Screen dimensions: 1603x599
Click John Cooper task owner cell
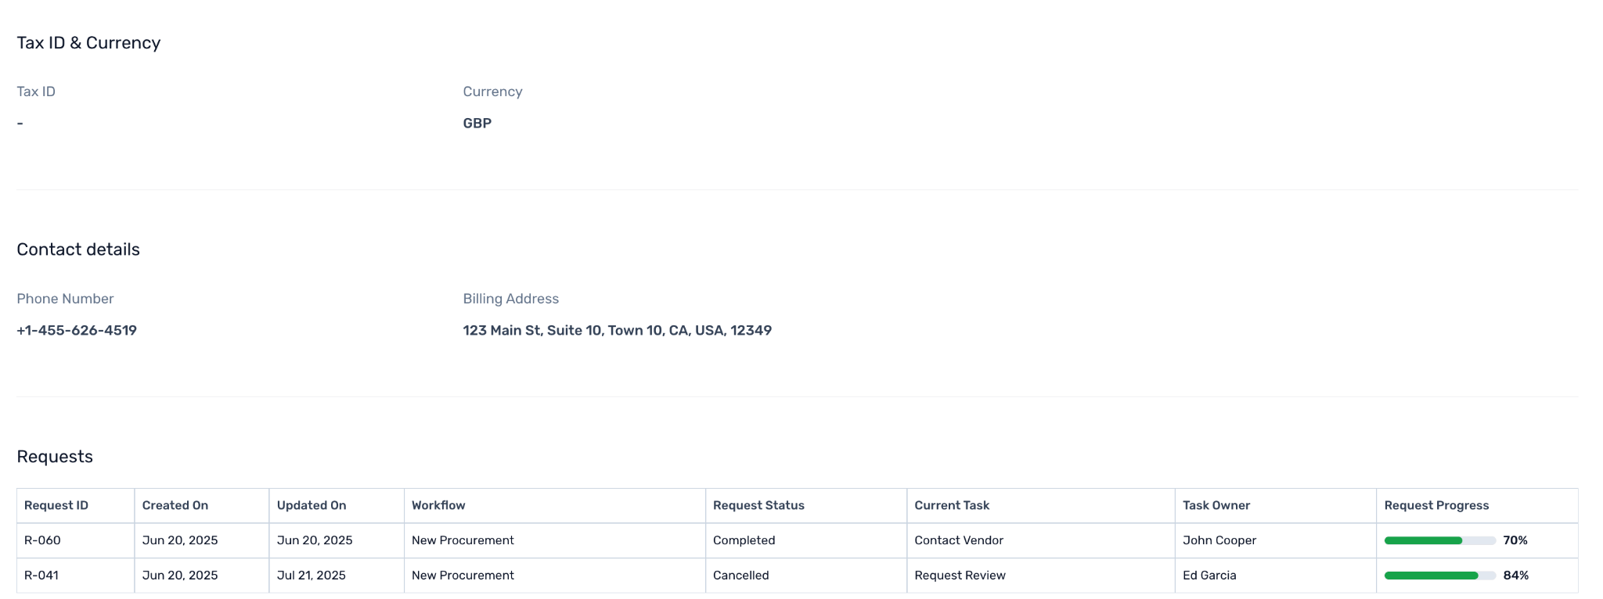(x=1276, y=540)
